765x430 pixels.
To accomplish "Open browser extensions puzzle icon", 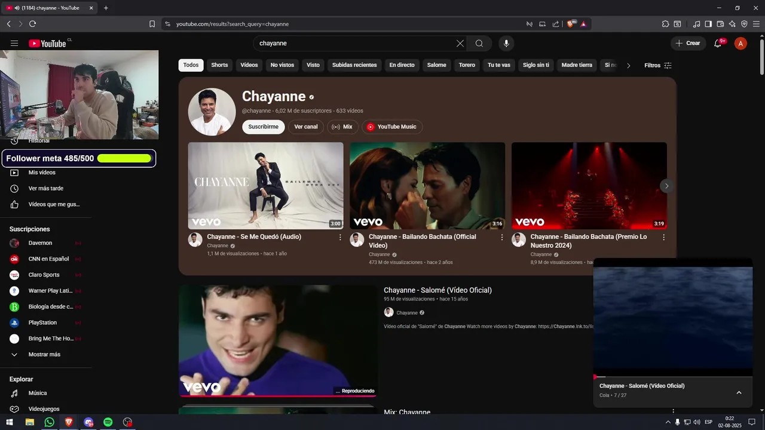I will [665, 24].
